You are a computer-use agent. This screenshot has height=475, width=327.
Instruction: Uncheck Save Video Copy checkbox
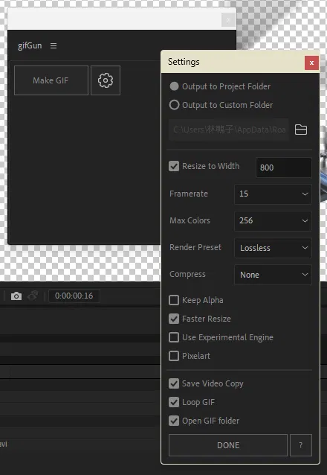(x=174, y=383)
